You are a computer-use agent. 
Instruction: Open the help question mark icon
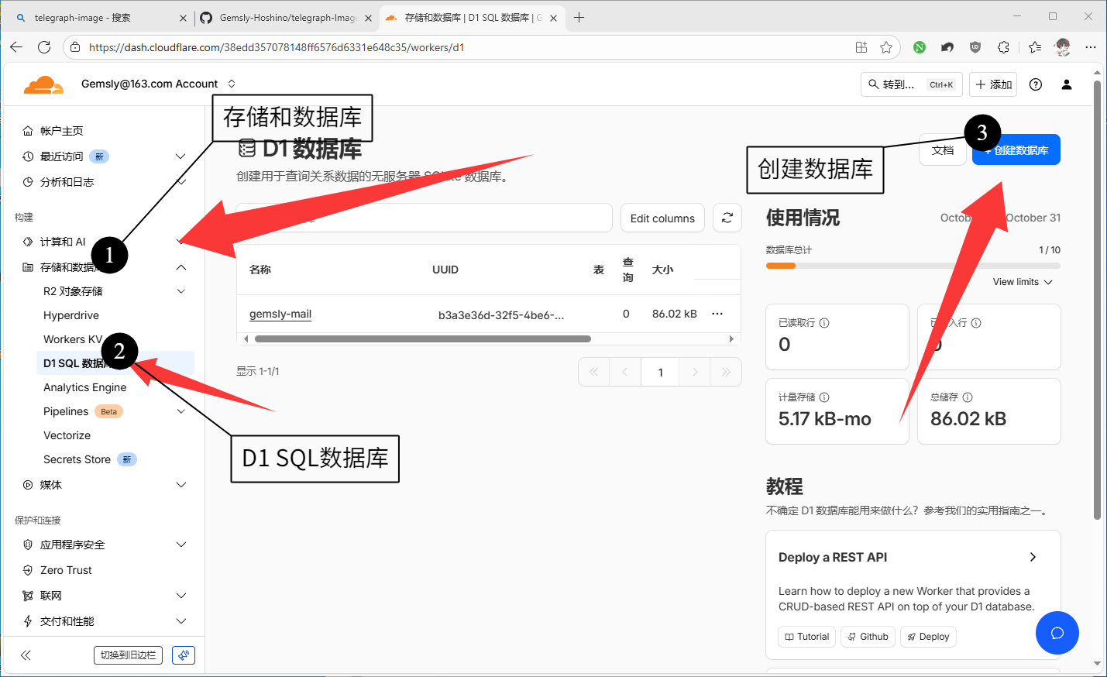click(1035, 84)
